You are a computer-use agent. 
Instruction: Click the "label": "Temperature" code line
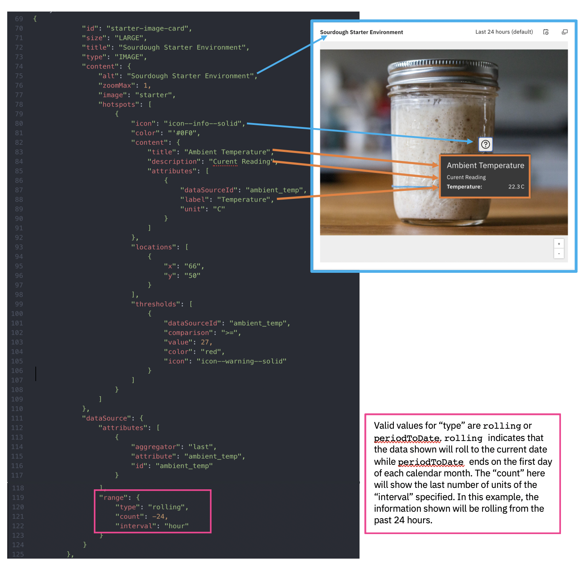(227, 199)
